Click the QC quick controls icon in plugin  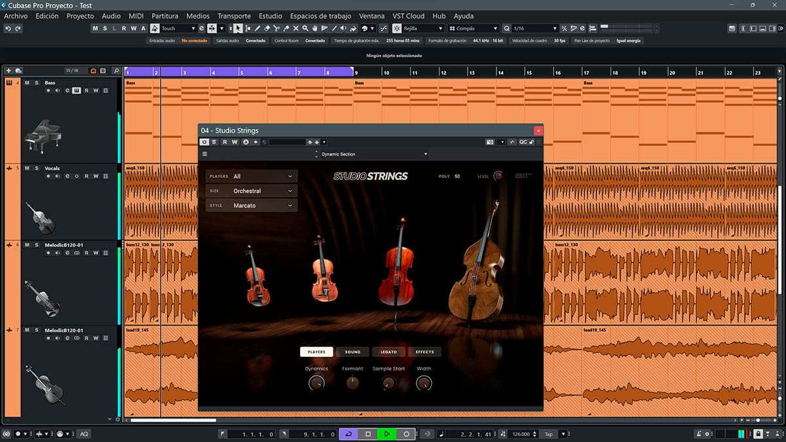[x=523, y=142]
